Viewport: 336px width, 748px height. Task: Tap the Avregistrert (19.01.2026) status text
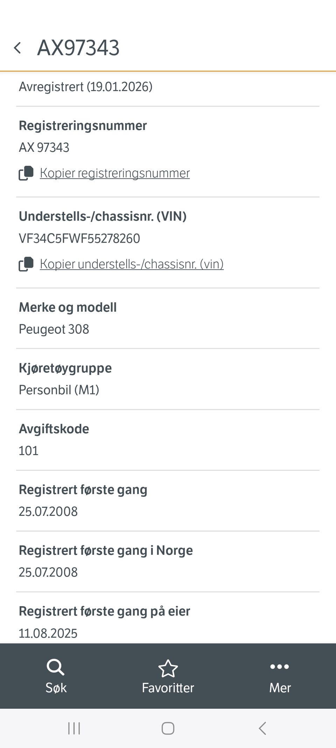coord(86,87)
